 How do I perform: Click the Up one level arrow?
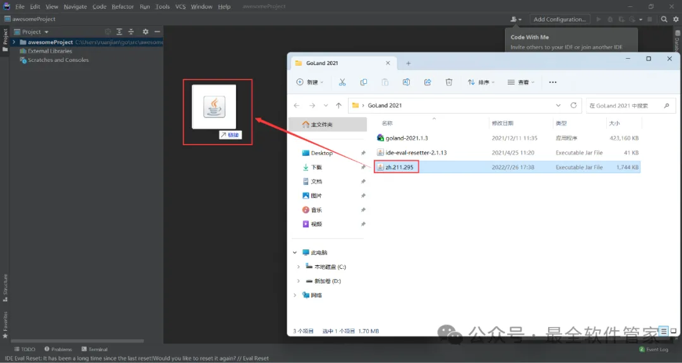[339, 105]
